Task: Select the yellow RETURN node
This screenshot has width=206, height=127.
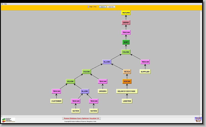Action: click(x=126, y=13)
